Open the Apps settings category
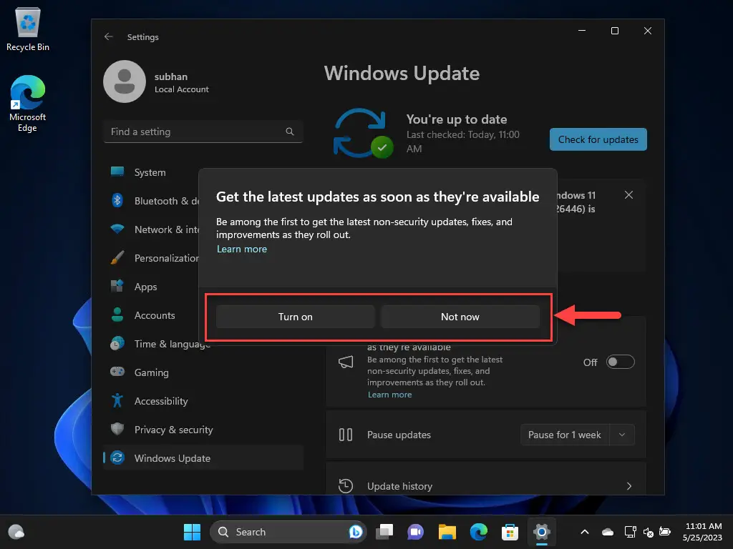The height and width of the screenshot is (549, 733). (145, 287)
